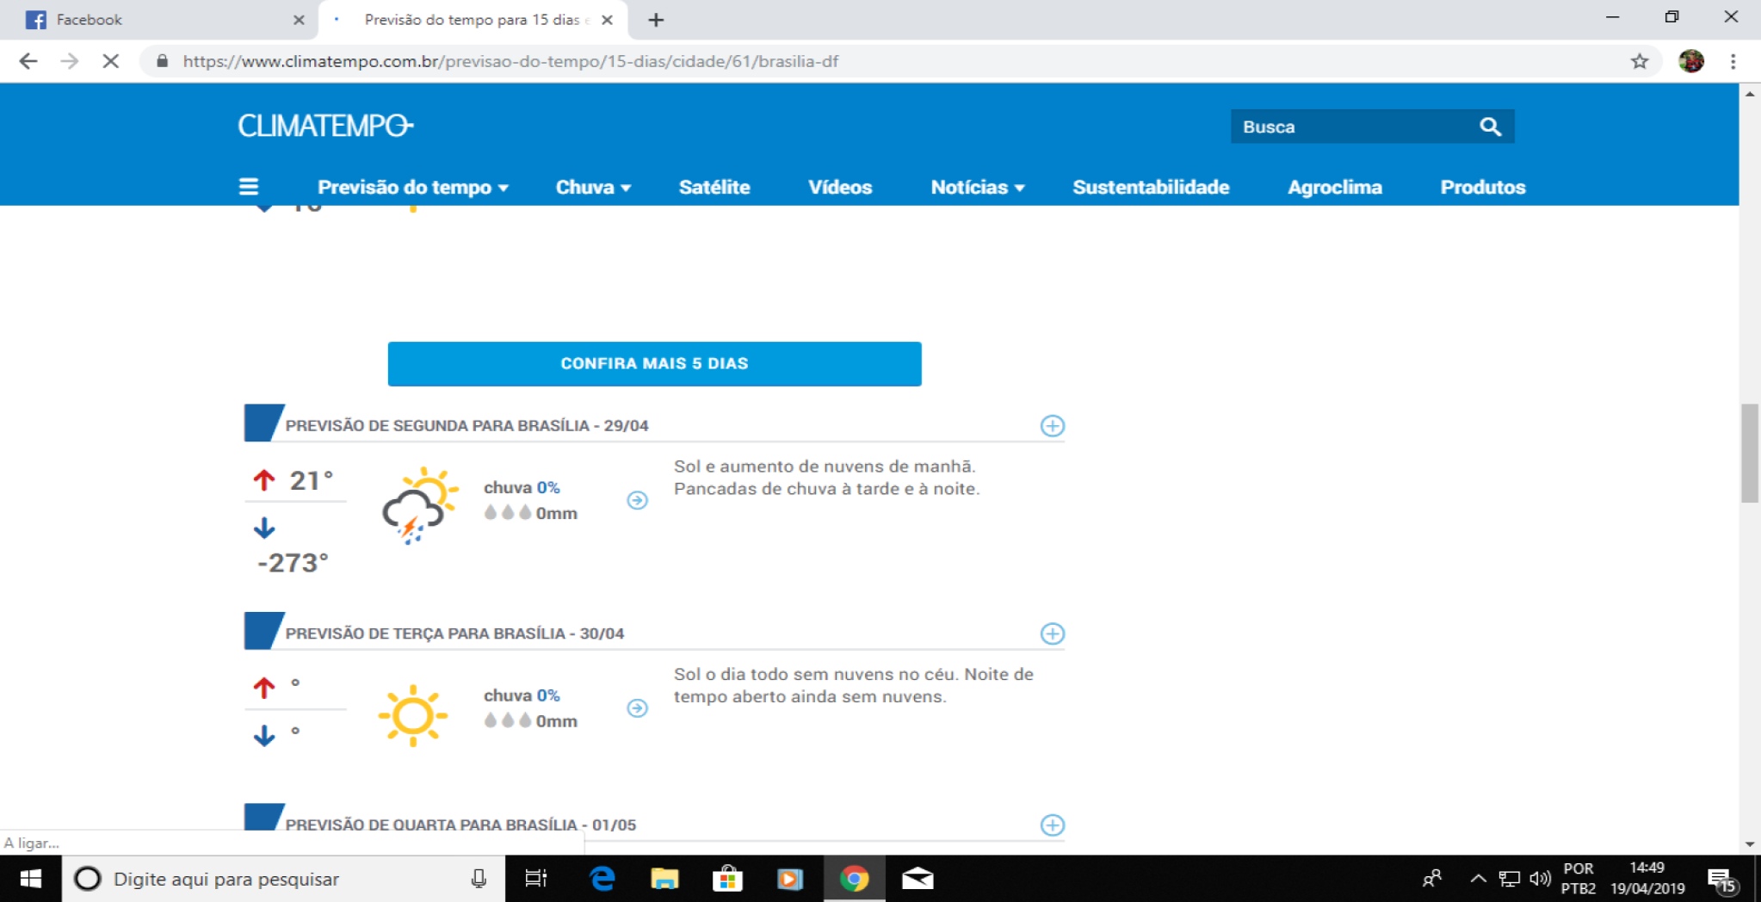Open the Chrome profile avatar
The height and width of the screenshot is (902, 1761).
(x=1690, y=61)
